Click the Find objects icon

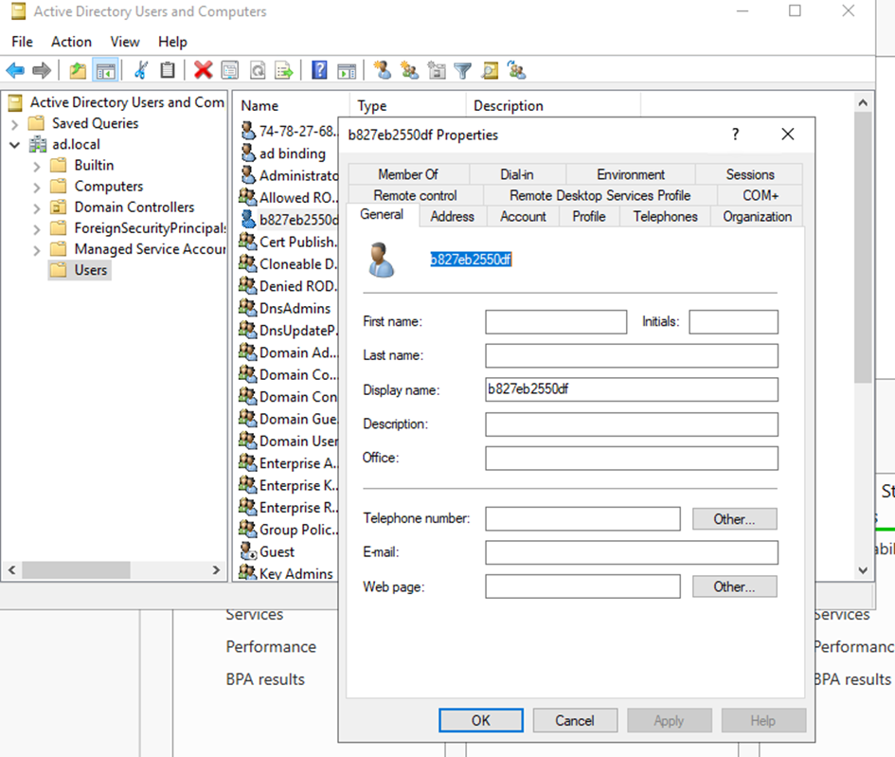coord(490,70)
